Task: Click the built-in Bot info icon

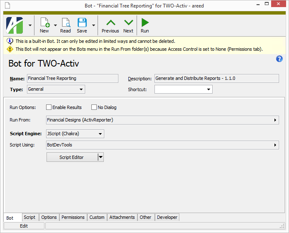Action: tap(10, 41)
